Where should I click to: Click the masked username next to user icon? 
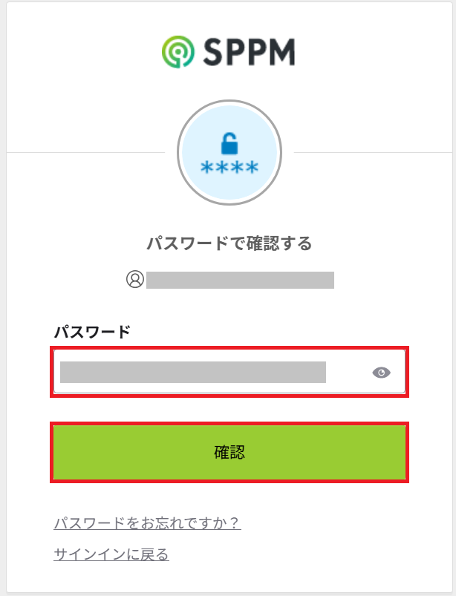coord(240,280)
